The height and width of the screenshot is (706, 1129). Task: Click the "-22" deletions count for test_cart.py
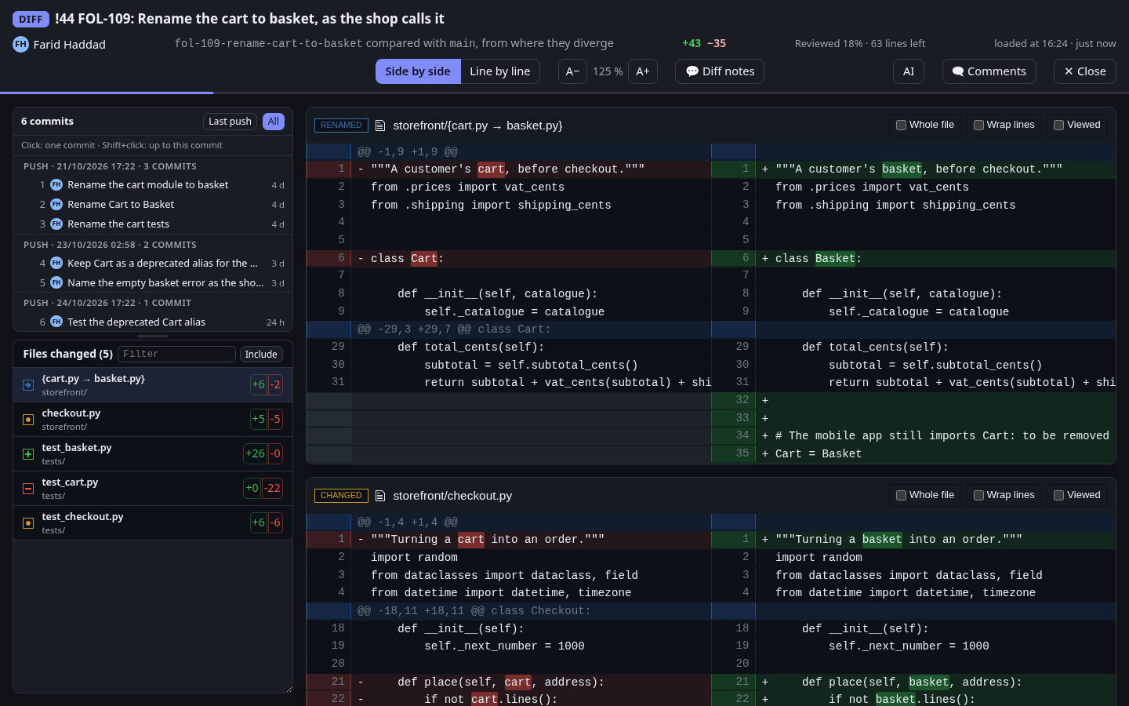click(x=271, y=488)
